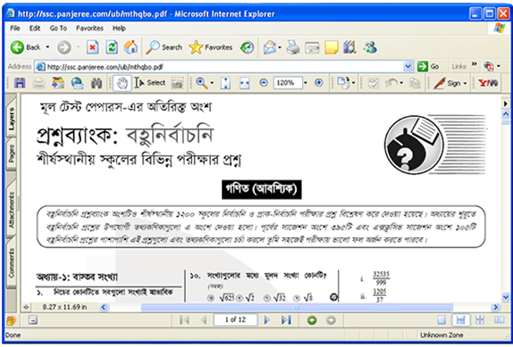Click the Next Page arrow
The width and height of the screenshot is (513, 347).
pos(267,320)
